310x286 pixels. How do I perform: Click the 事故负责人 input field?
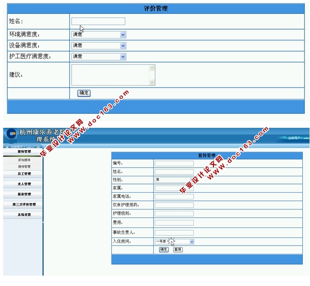(x=174, y=233)
